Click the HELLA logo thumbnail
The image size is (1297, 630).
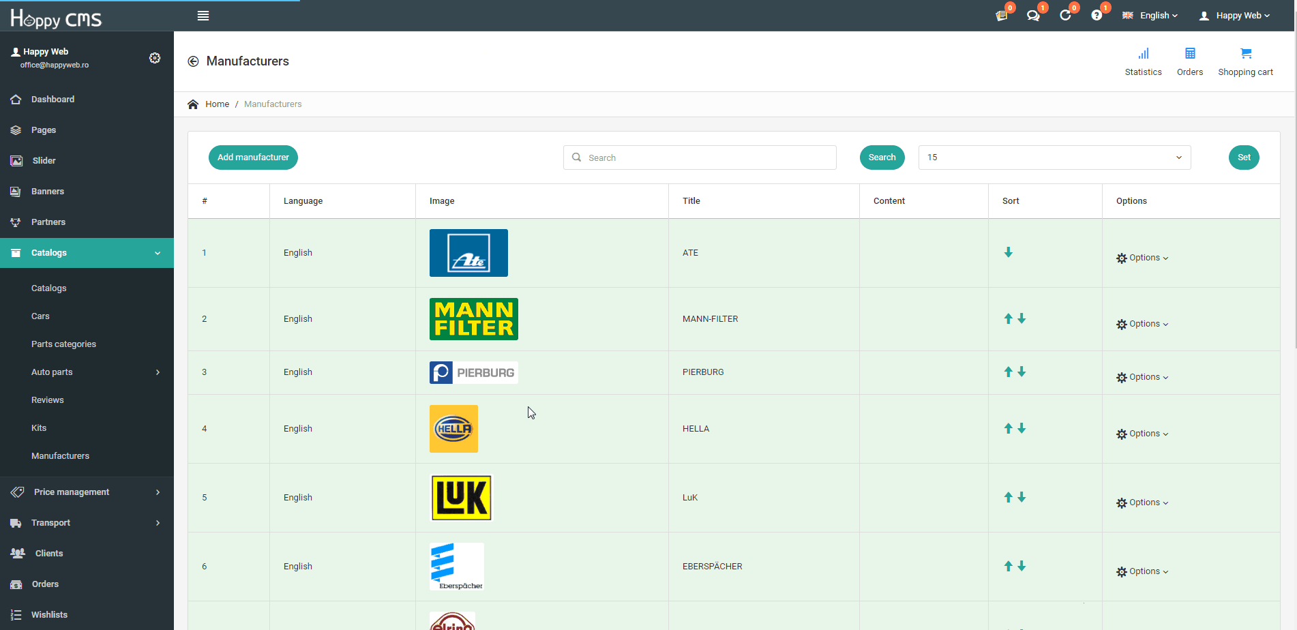453,429
